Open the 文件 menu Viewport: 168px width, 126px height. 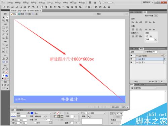(x=10, y=2)
